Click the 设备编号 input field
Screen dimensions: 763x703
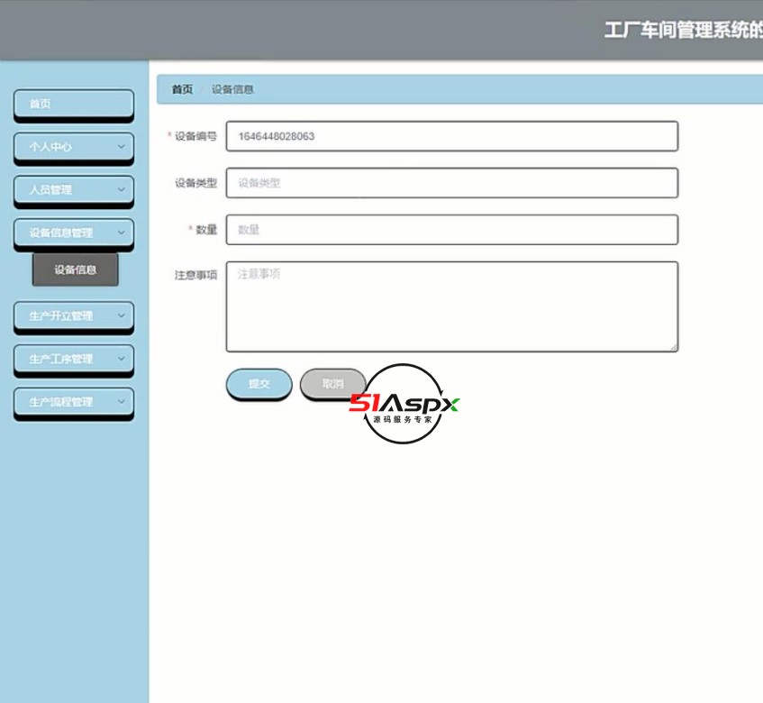(x=450, y=136)
